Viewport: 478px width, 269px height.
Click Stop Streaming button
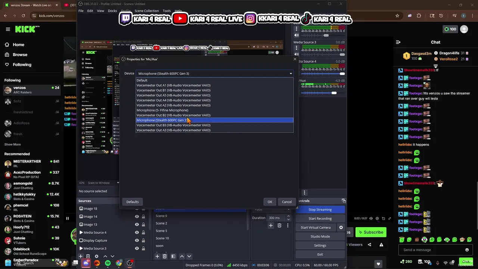click(x=320, y=210)
